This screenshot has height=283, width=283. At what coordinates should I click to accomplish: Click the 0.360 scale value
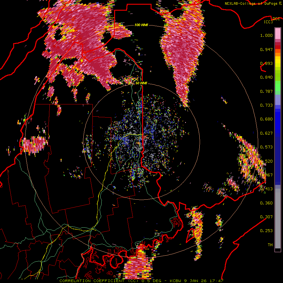pyautogui.click(x=266, y=203)
